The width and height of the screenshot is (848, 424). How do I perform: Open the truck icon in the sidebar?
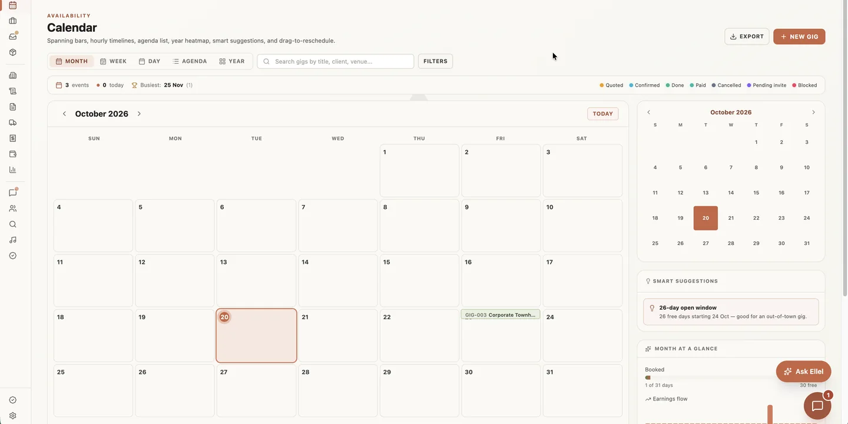(13, 122)
